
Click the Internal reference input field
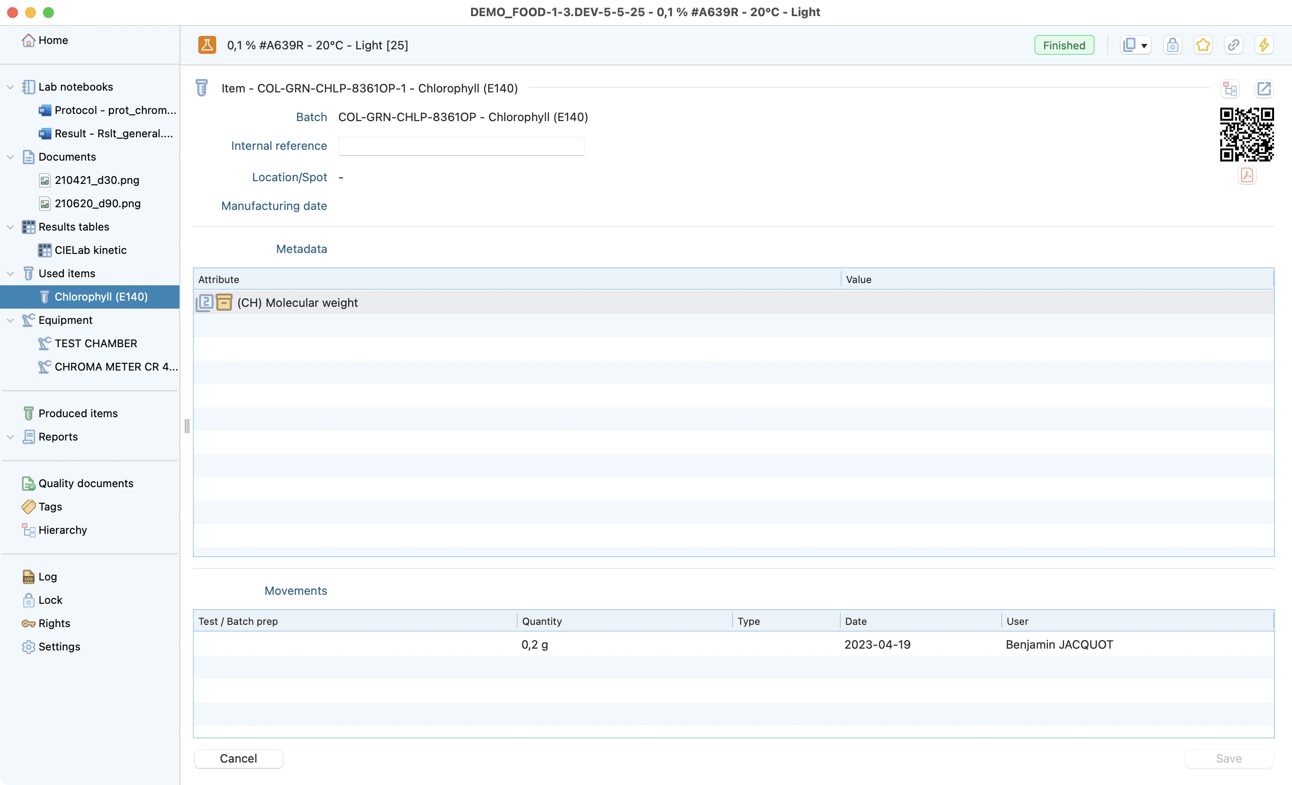pos(461,146)
